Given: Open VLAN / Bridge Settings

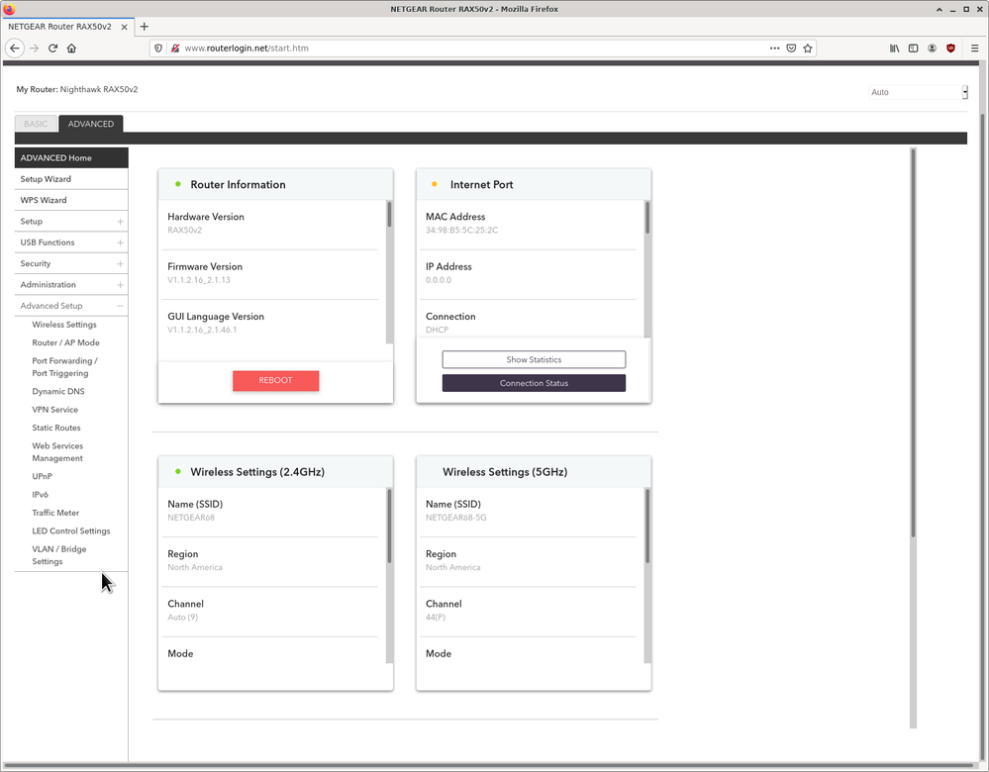Looking at the screenshot, I should coord(59,555).
